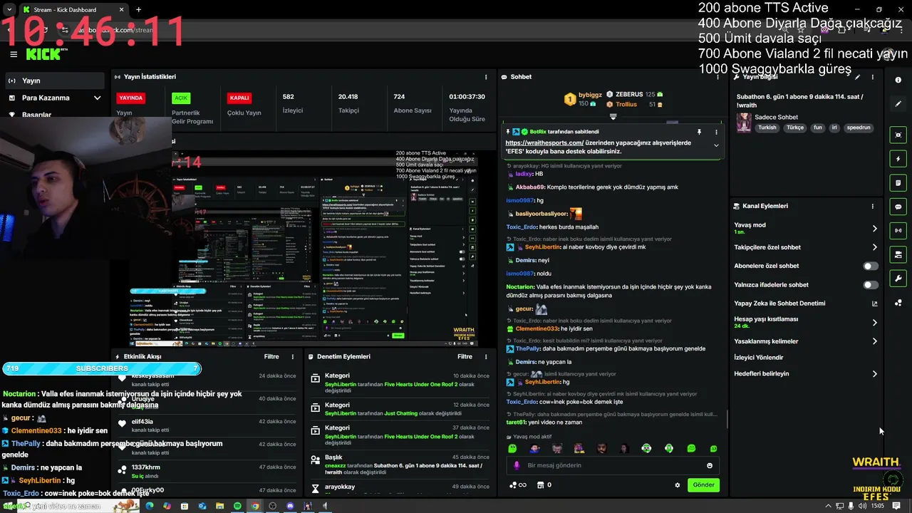
Task: Open browser tab search dropdown
Action: [9, 9]
